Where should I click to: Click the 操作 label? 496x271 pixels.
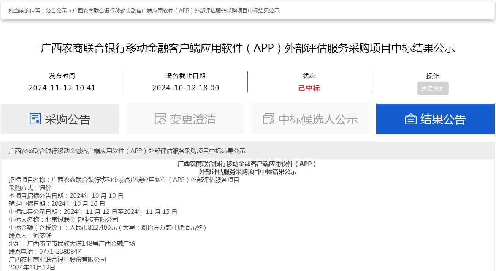433,76
